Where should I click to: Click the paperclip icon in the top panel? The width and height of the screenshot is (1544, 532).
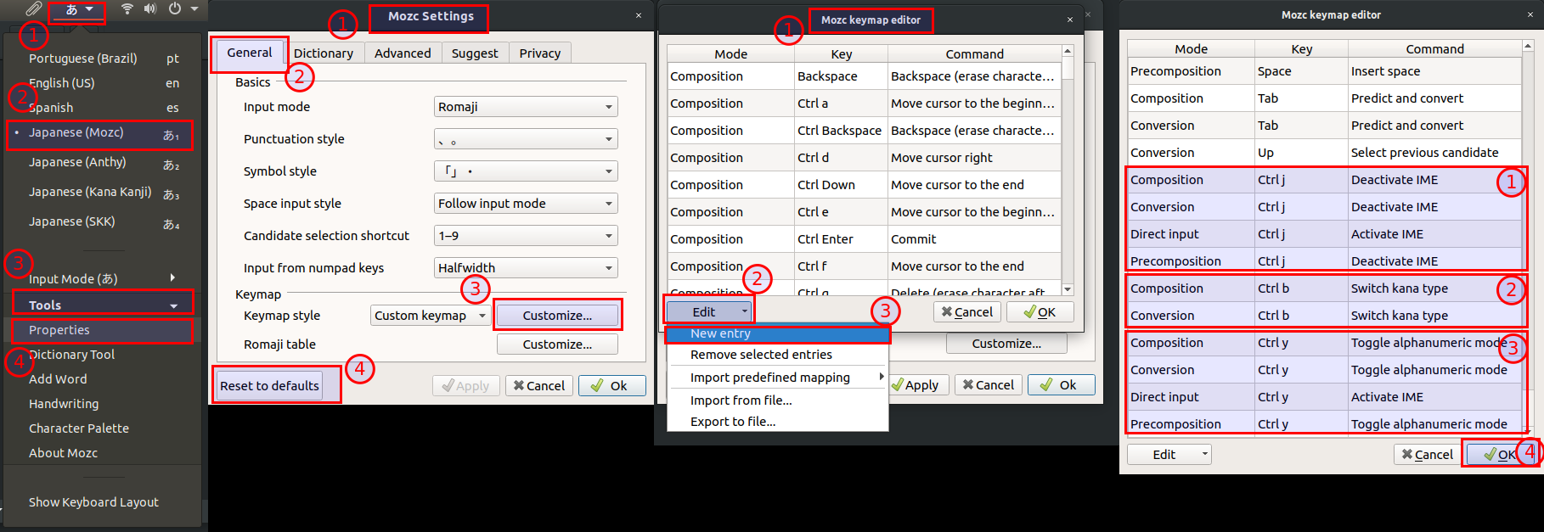click(33, 8)
